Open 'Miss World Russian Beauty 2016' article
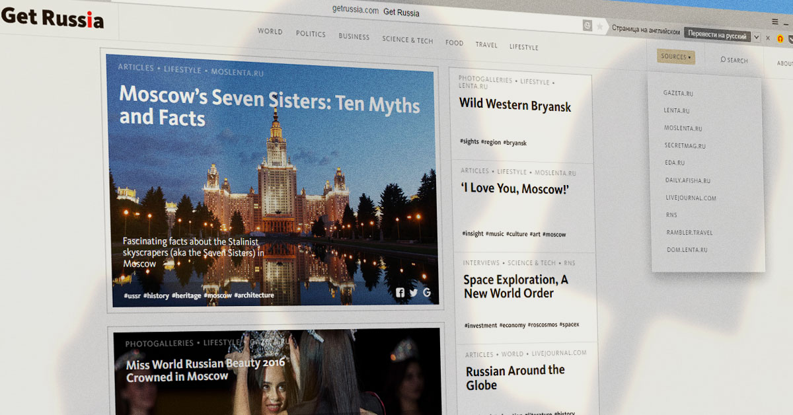This screenshot has width=793, height=415. click(206, 370)
